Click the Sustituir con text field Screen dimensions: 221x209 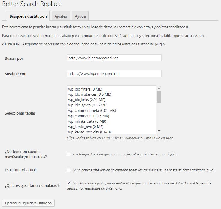[x=114, y=73]
